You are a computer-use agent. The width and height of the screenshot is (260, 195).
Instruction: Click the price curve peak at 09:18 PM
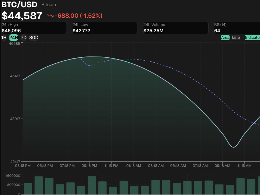click(x=89, y=57)
